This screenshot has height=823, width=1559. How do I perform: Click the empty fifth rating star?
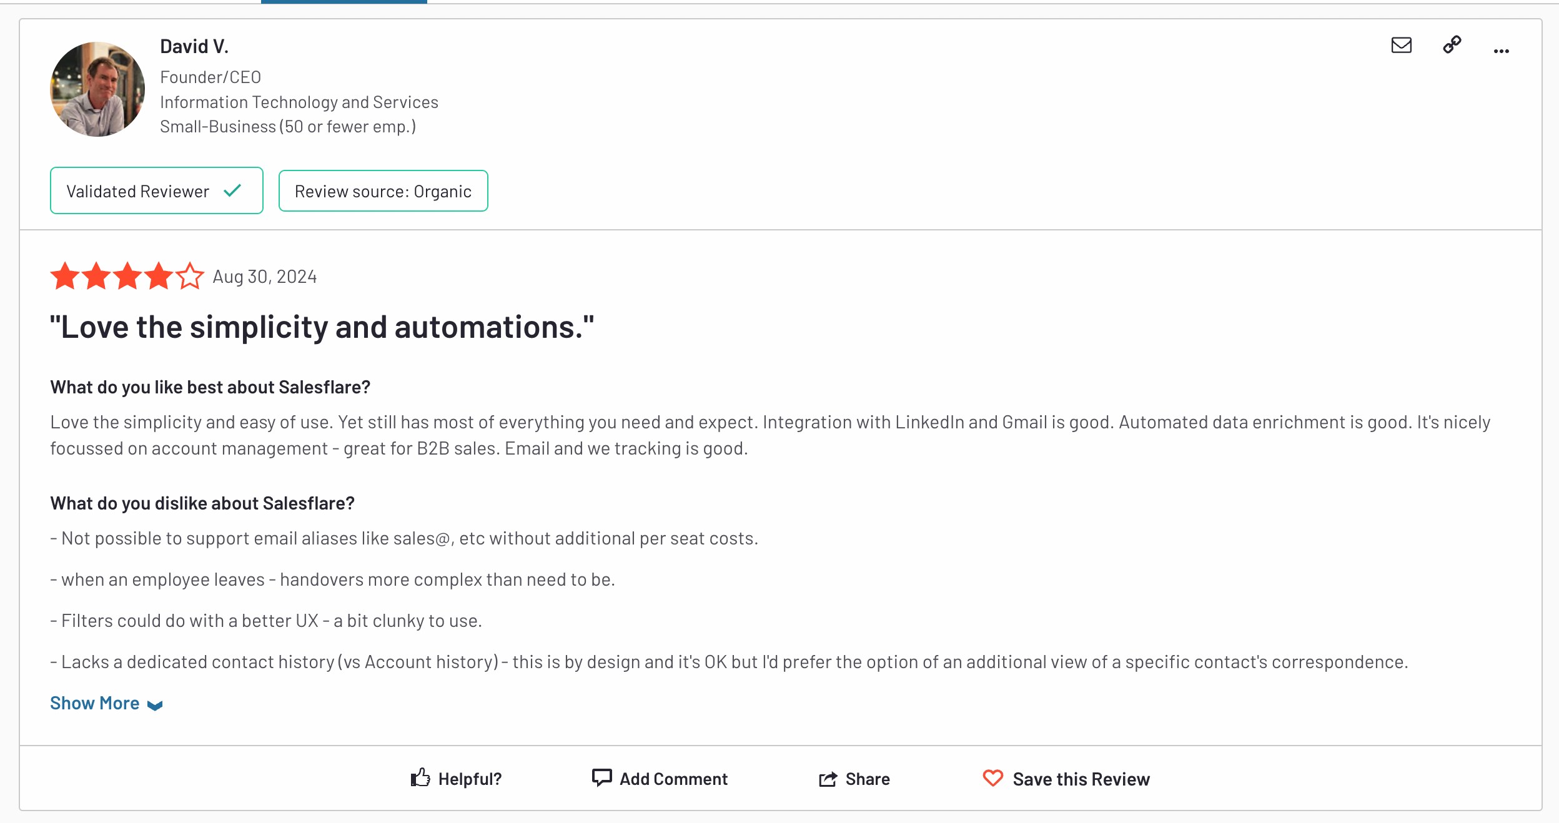(190, 276)
